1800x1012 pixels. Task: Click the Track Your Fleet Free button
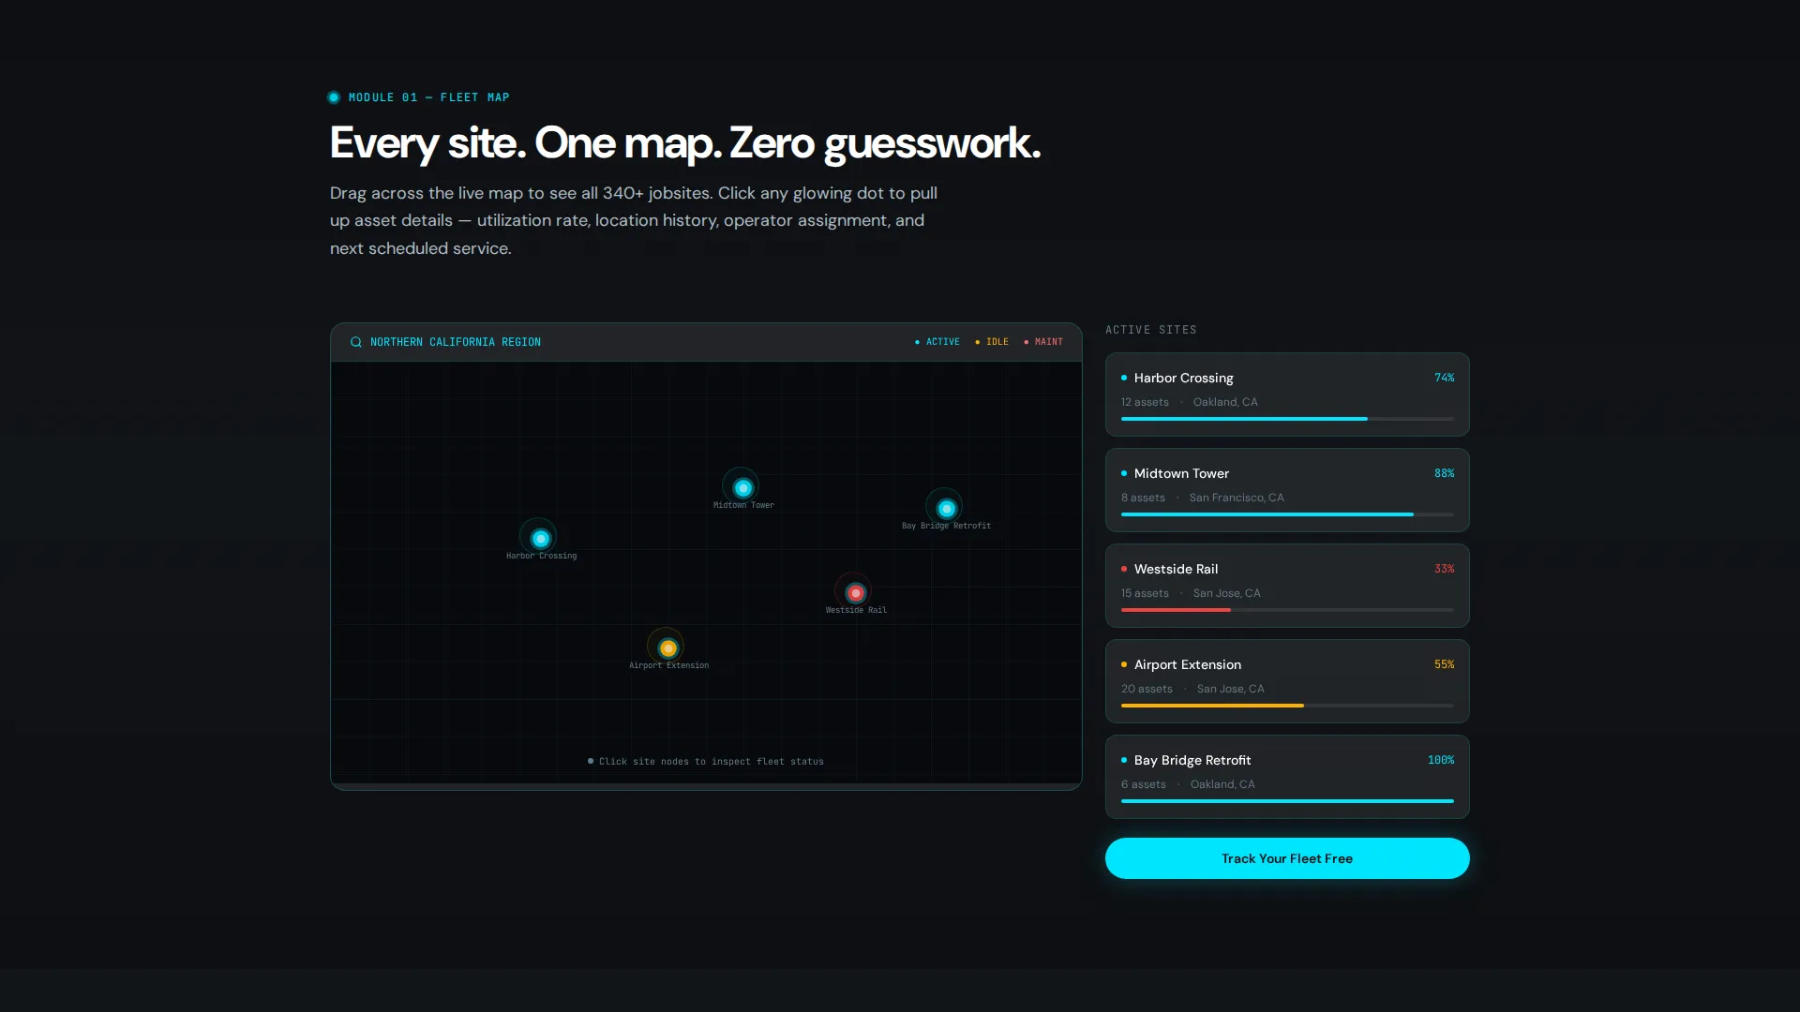click(x=1287, y=858)
